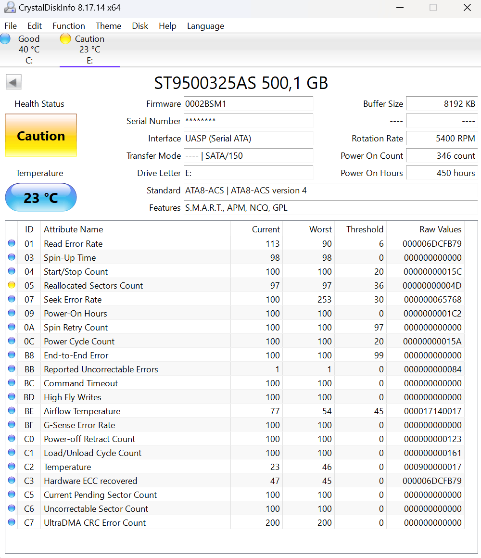Select the E: disk tab label
Image resolution: width=481 pixels, height=558 pixels.
click(89, 61)
